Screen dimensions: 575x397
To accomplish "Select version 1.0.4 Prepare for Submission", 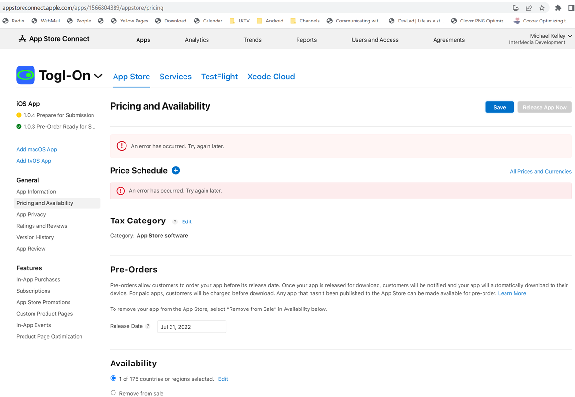I will point(58,115).
